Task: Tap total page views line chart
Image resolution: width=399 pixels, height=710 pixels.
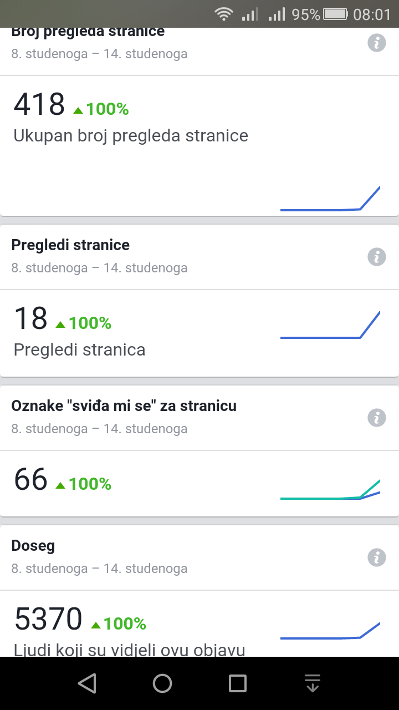Action: [x=330, y=199]
